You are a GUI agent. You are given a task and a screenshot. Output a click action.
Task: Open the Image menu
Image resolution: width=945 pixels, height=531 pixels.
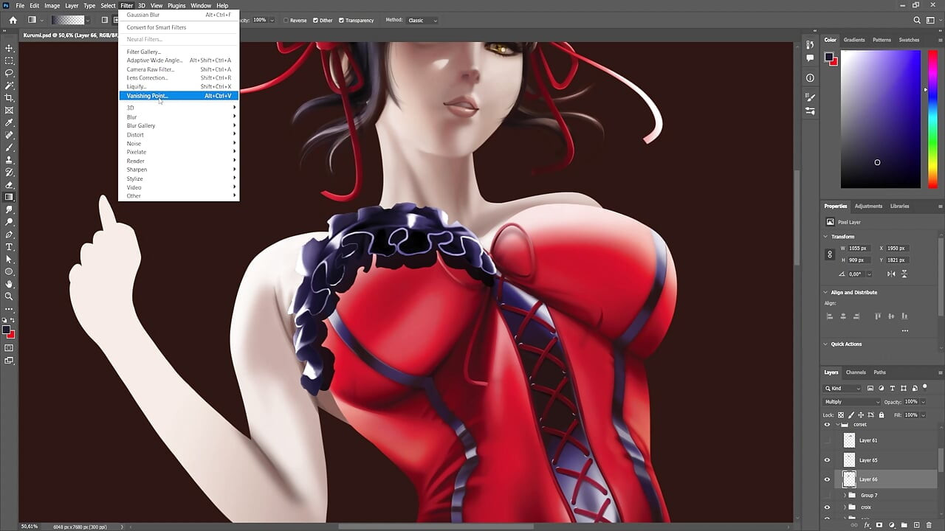[52, 5]
